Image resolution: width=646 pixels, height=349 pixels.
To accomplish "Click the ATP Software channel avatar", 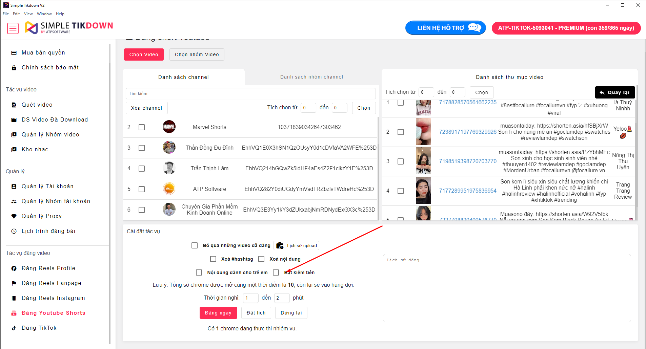I will click(x=169, y=189).
